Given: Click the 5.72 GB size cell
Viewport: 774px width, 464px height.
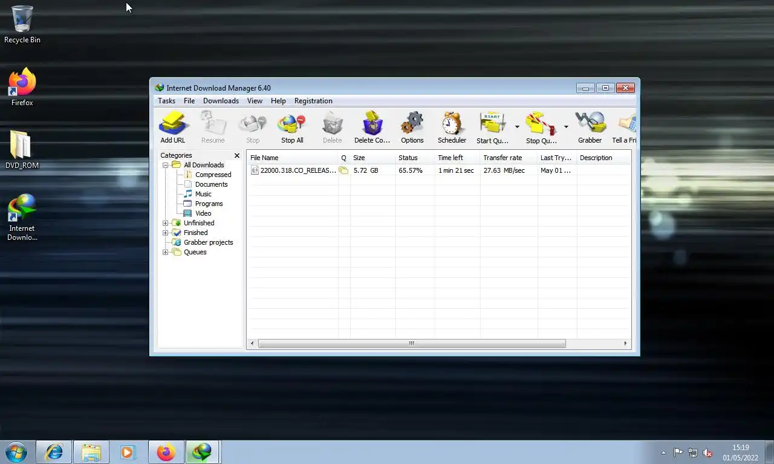Looking at the screenshot, I should point(366,170).
